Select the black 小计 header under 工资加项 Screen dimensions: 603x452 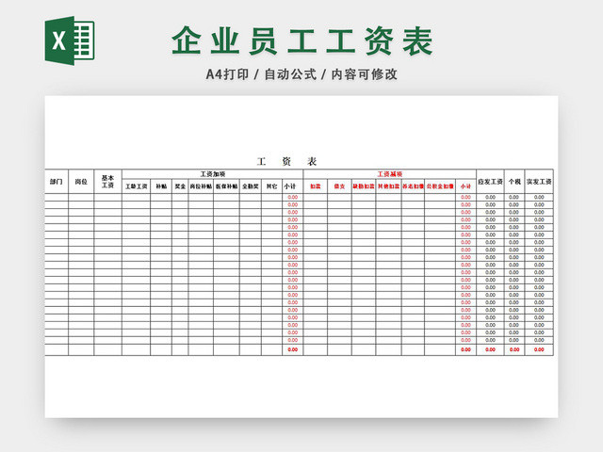292,186
